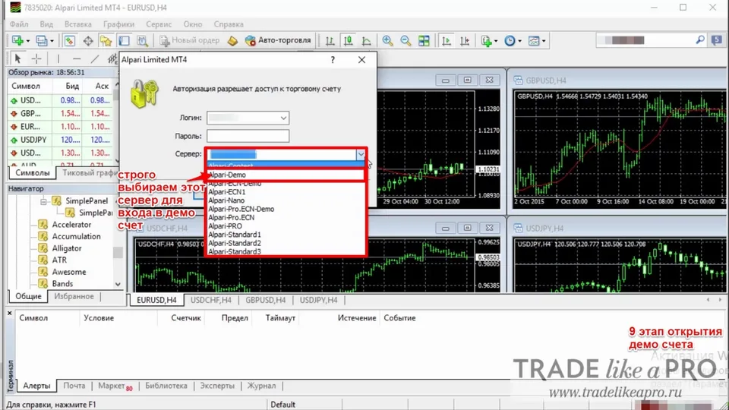
Task: Switch to USDJPY,H4 chart tab
Action: (318, 300)
